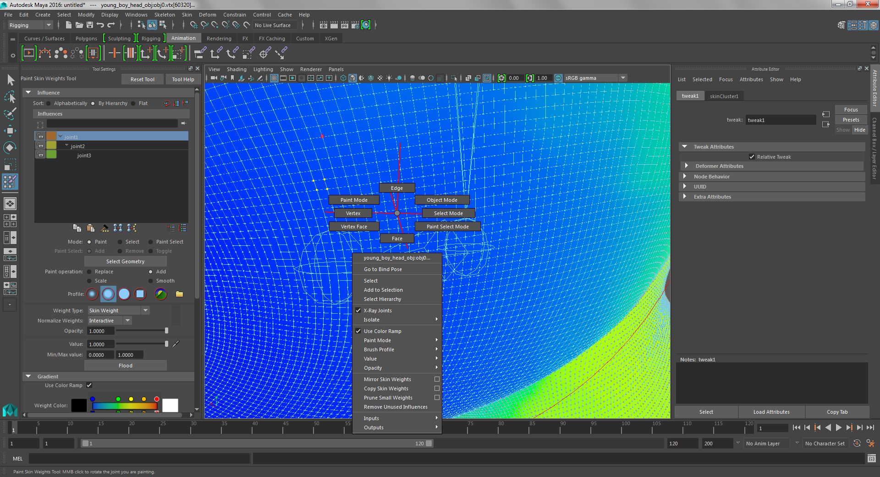
Task: Click inside the MEL command line field
Action: (x=137, y=459)
